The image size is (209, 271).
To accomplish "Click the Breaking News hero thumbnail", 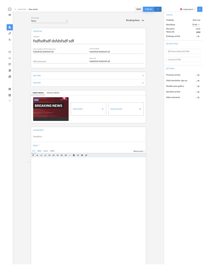I will pyautogui.click(x=51, y=109).
